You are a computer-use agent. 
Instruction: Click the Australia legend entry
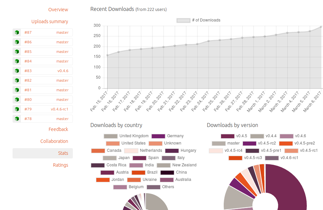(175, 180)
